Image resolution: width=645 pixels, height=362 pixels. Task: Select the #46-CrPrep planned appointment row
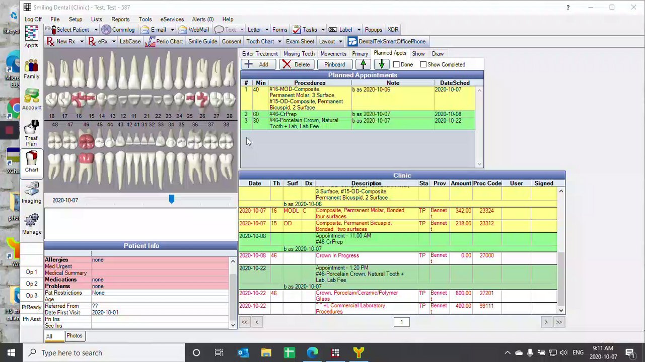310,114
